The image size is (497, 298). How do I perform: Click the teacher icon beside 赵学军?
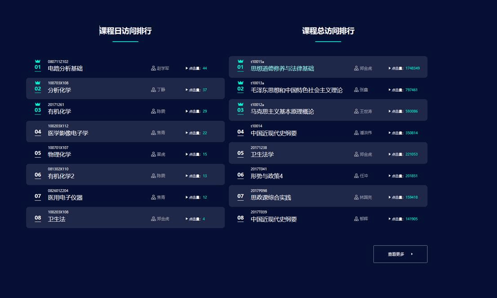[153, 68]
